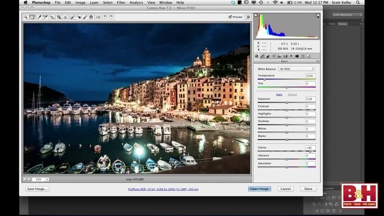The image size is (384, 216).
Task: Click the Tint slider handle
Action: click(287, 87)
